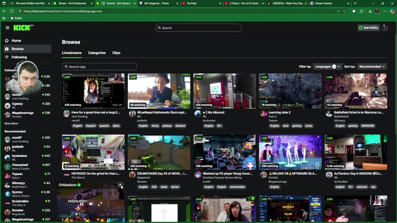397x223 pixels.
Task: Open Learning dota 2 stream thumbnail
Action: pyautogui.click(x=290, y=91)
